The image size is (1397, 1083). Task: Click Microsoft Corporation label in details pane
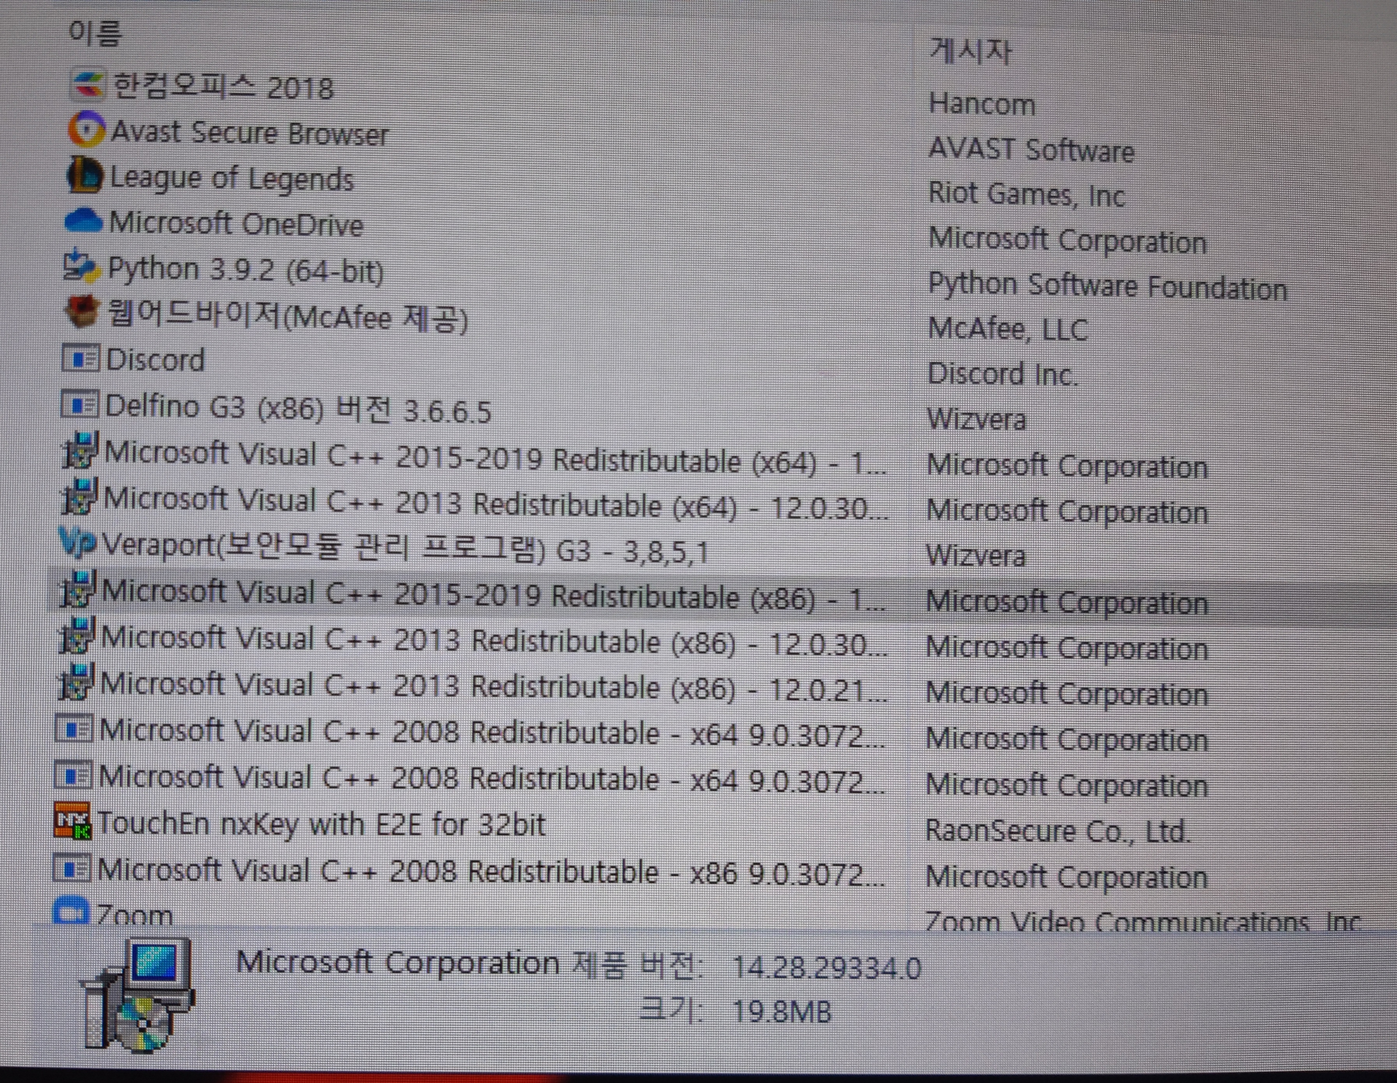(399, 963)
